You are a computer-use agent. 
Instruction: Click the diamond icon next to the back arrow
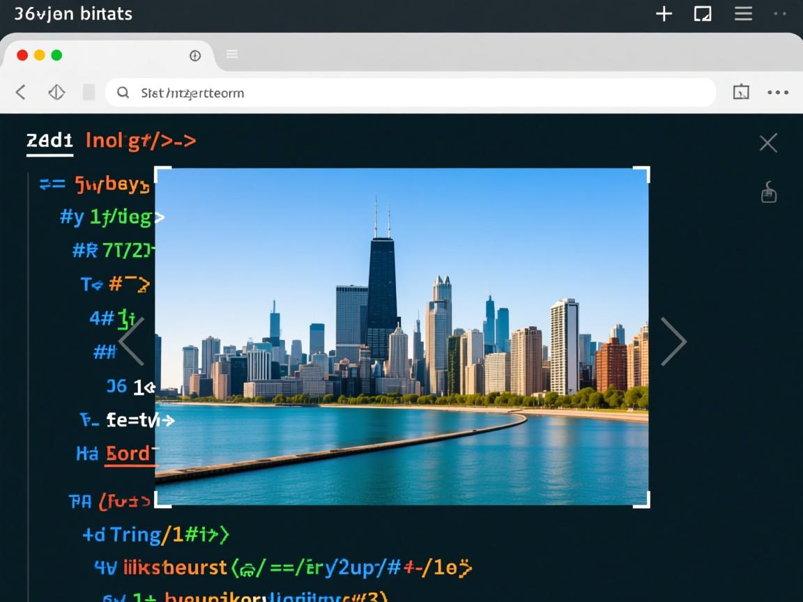coord(56,92)
